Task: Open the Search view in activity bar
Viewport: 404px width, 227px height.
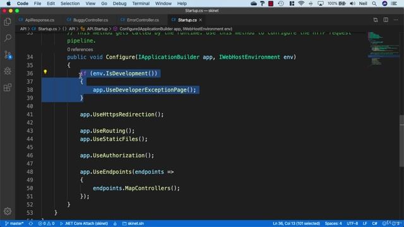Action: pos(8,38)
